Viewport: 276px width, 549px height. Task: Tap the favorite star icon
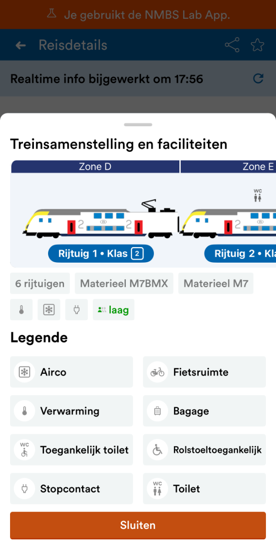[258, 45]
